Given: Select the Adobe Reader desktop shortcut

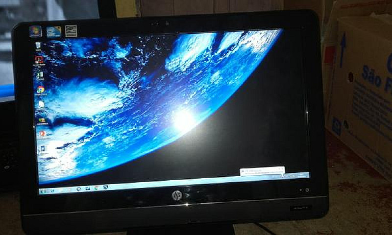Looking at the screenshot, I should click(39, 60).
